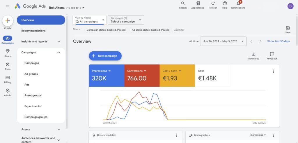The width and height of the screenshot is (298, 143).
Task: Open the Cost / conv. metric dropdown
Action: [180, 71]
